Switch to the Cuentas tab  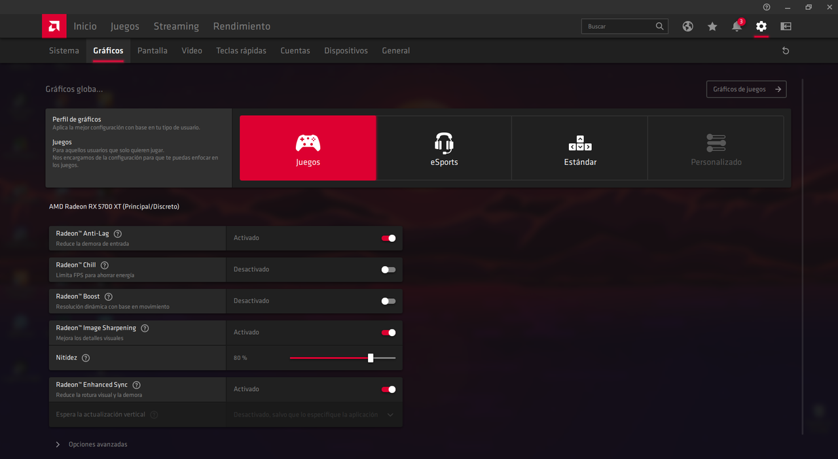coord(295,50)
